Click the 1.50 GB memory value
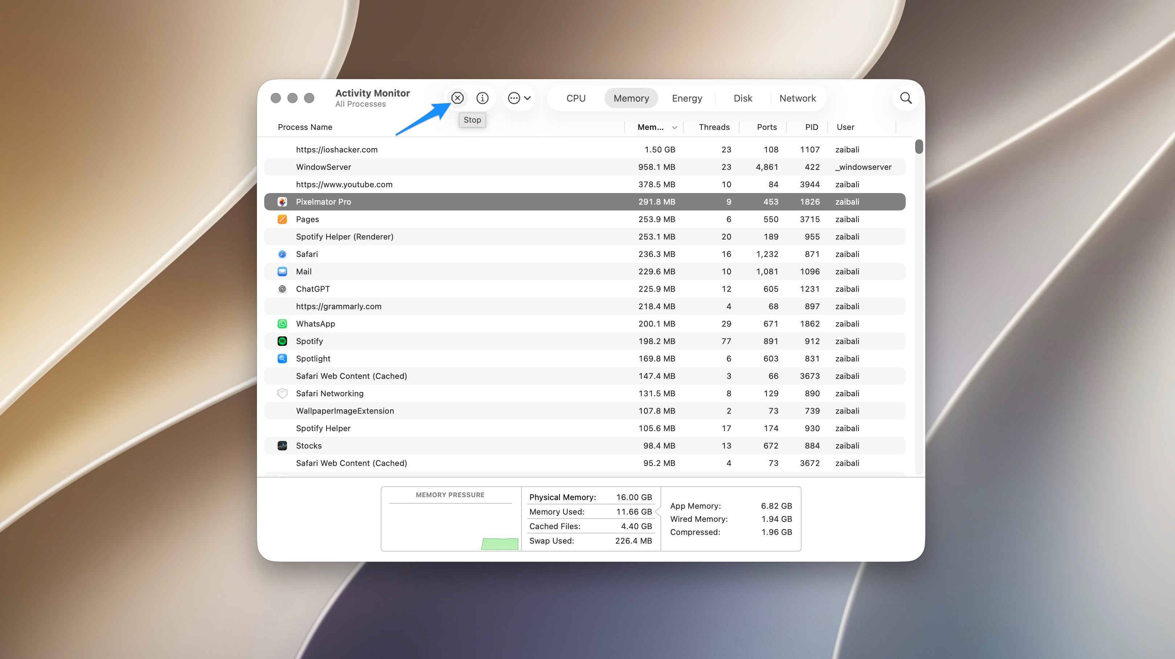This screenshot has width=1175, height=659. coord(660,150)
